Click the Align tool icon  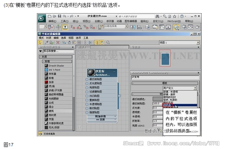139,27
